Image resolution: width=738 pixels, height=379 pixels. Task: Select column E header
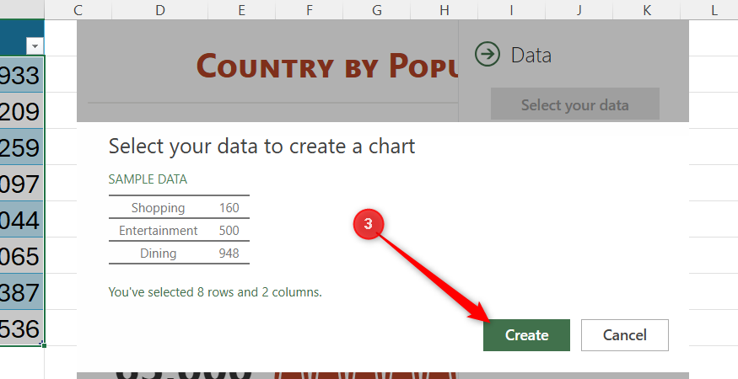[241, 9]
